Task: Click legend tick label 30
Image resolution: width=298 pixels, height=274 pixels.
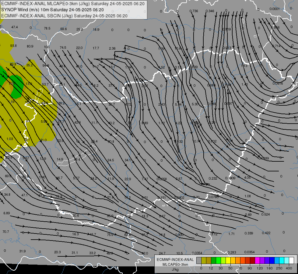Action: 220,268
